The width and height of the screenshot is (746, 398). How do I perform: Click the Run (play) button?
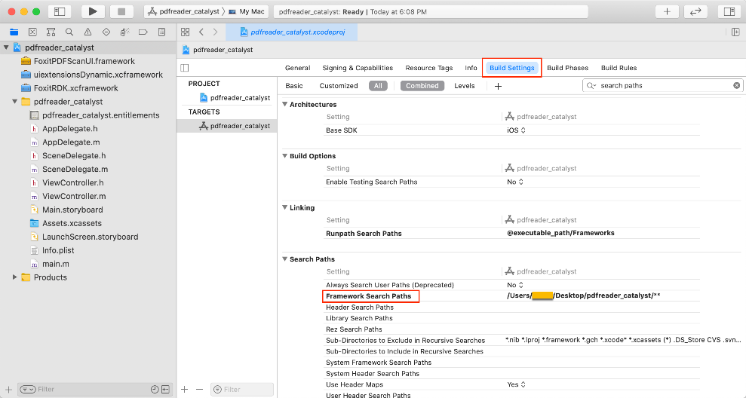pos(92,11)
